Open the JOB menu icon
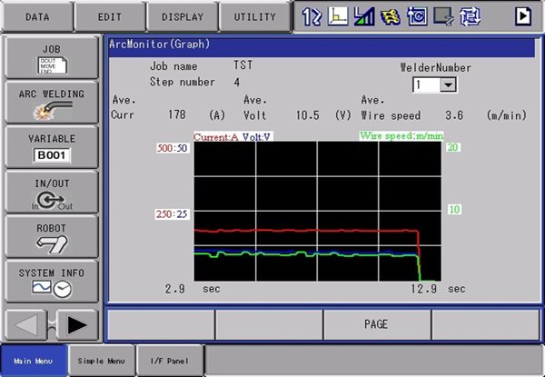The image size is (545, 377). pyautogui.click(x=51, y=57)
